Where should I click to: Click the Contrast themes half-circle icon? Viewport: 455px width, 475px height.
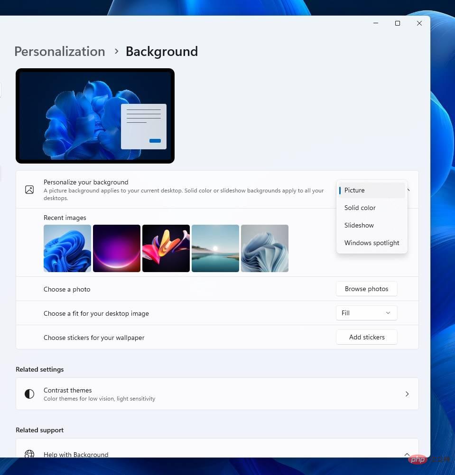[29, 394]
